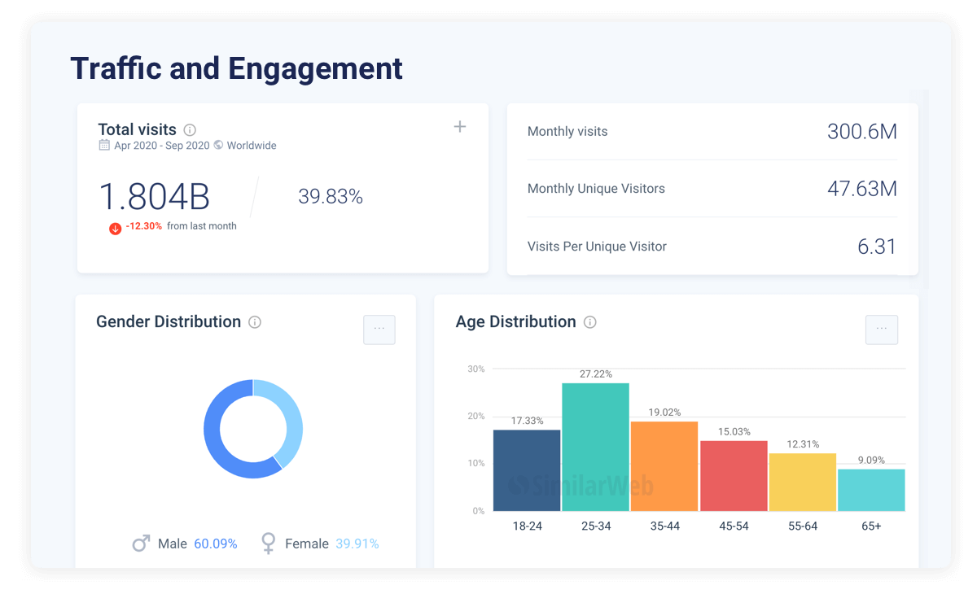The height and width of the screenshot is (594, 977).
Task: Click the Monthly visits row
Action: click(712, 132)
